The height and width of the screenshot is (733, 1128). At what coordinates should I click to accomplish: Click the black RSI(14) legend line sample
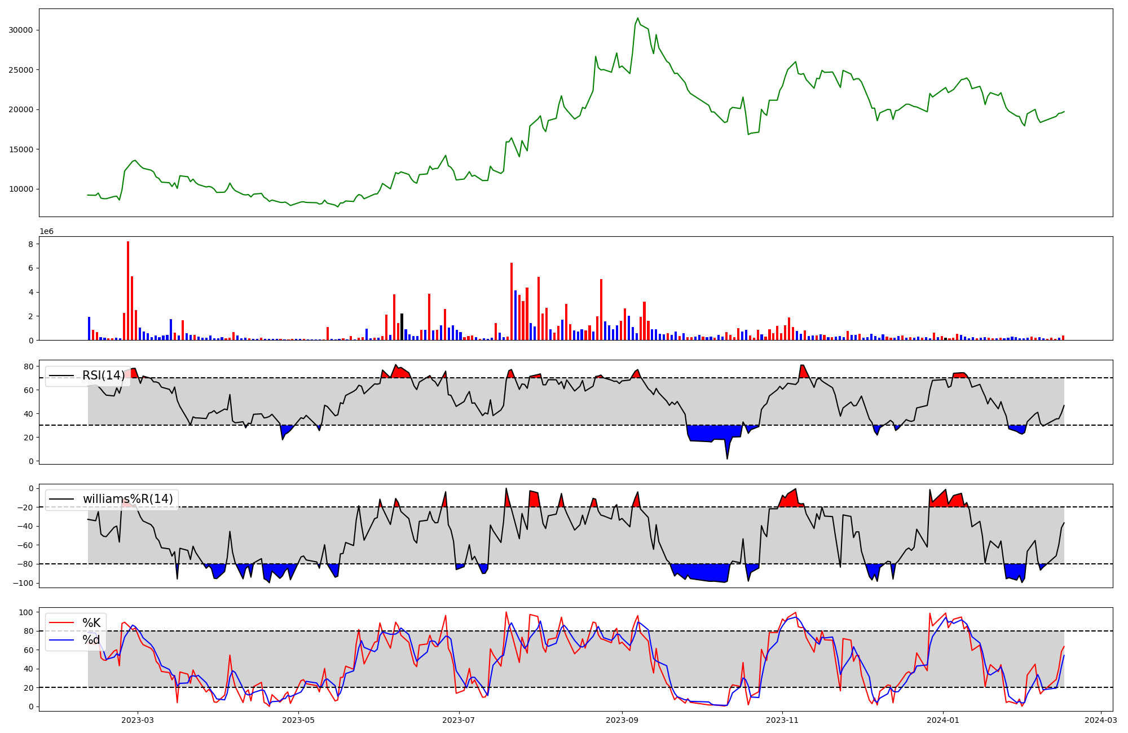[x=62, y=376]
